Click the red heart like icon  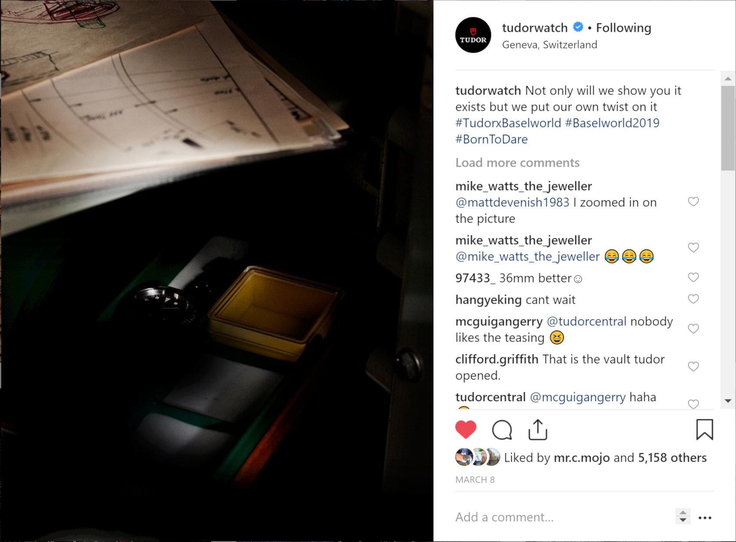tap(466, 430)
